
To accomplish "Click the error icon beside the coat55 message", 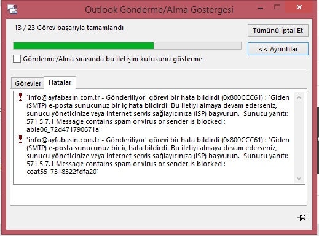I will point(20,139).
